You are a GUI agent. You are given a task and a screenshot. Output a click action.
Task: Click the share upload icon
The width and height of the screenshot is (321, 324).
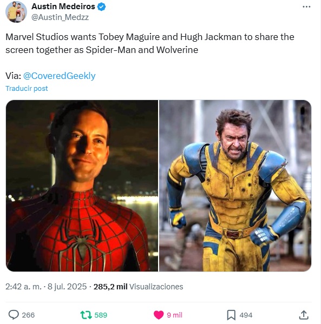click(304, 315)
